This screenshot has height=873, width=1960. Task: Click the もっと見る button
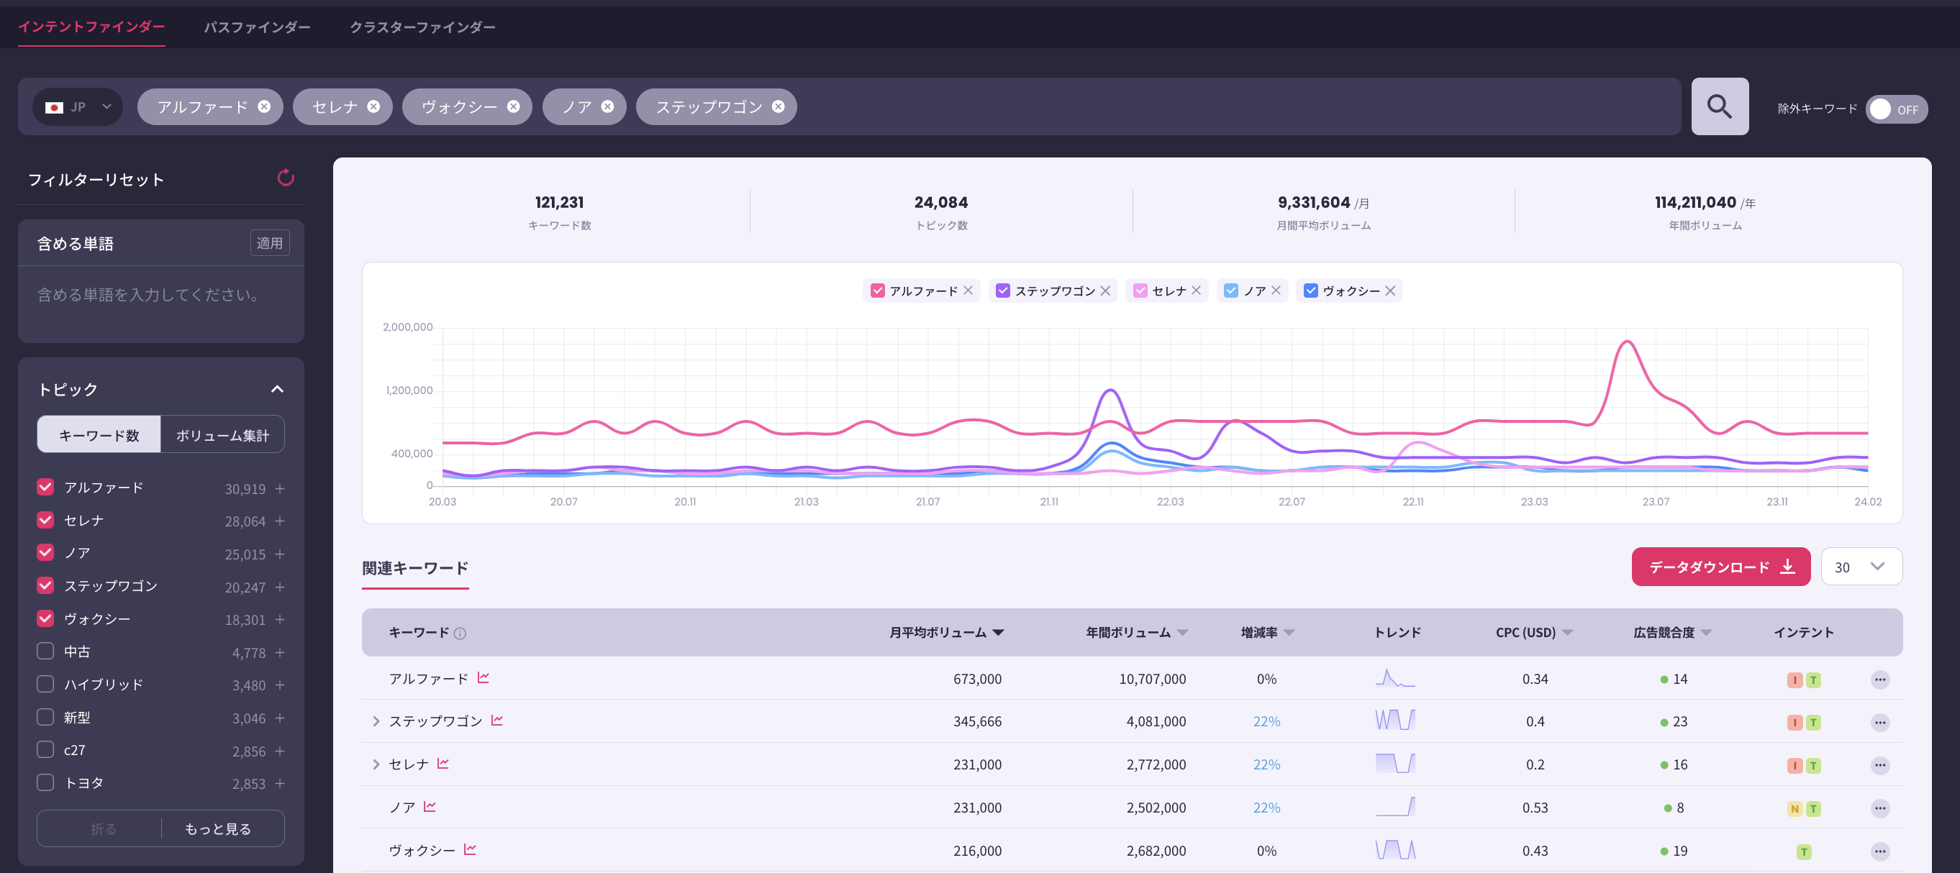click(217, 828)
